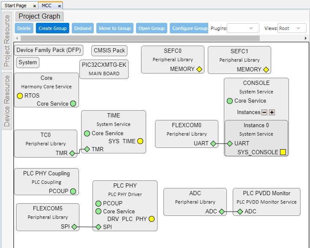
Task: Click the horizontal scrollbar right arrow
Action: point(306,38)
